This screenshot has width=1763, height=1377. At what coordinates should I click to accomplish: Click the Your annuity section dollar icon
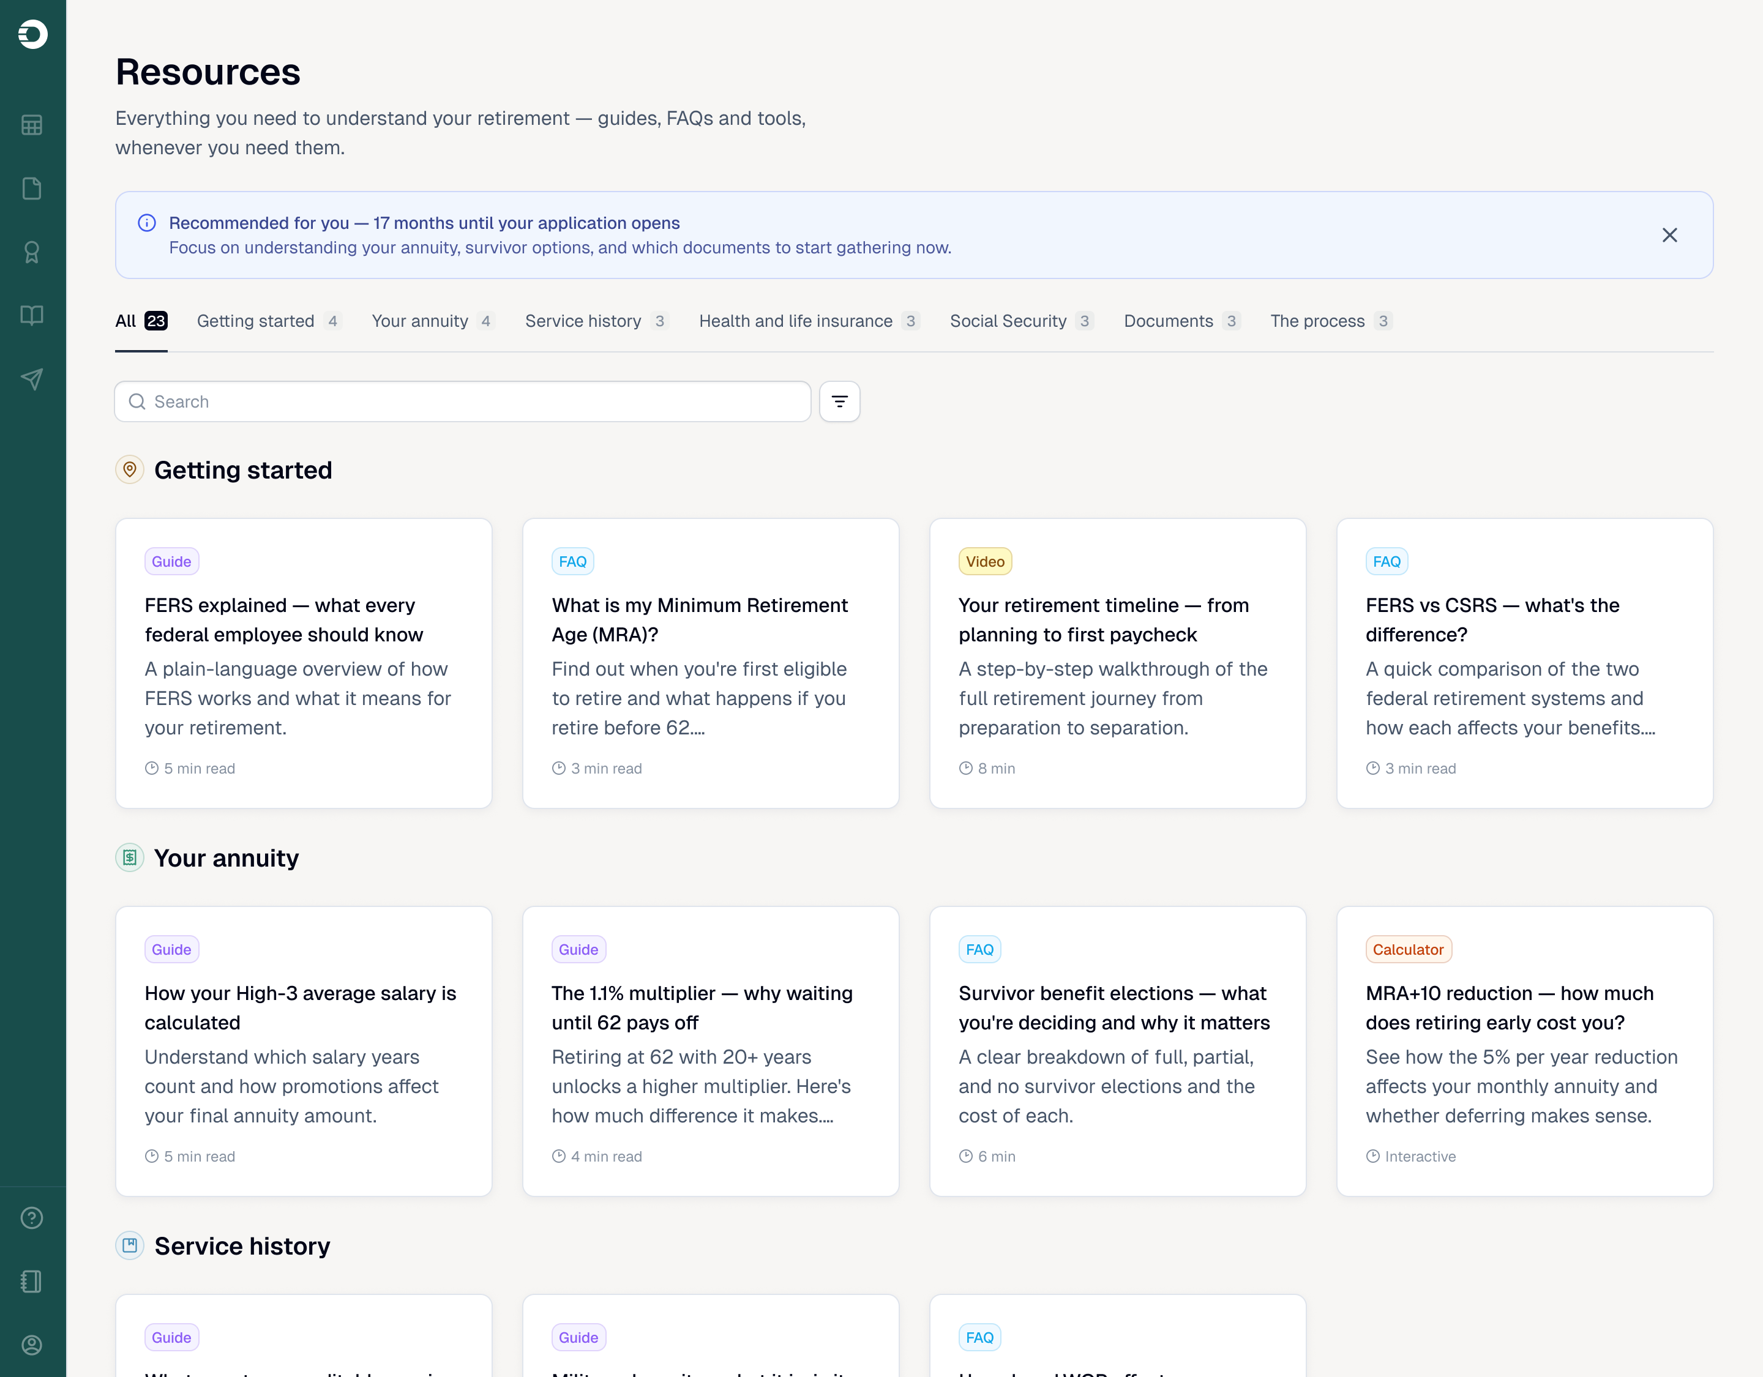tap(130, 858)
